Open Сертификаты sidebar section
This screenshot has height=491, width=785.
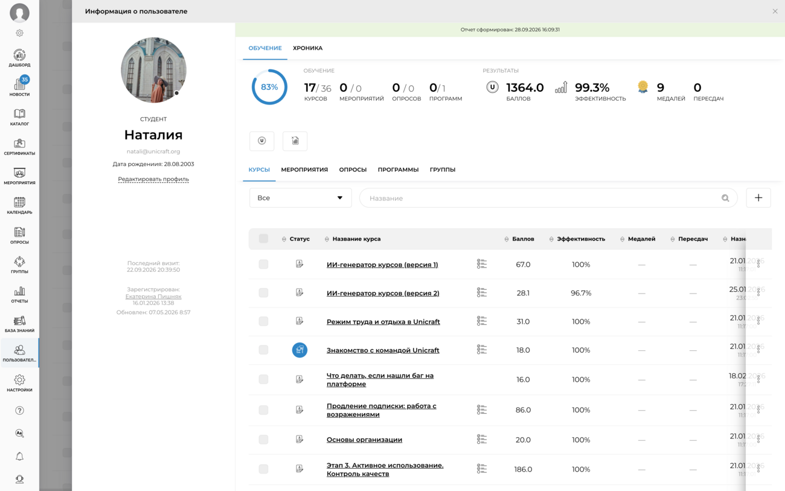coord(19,147)
